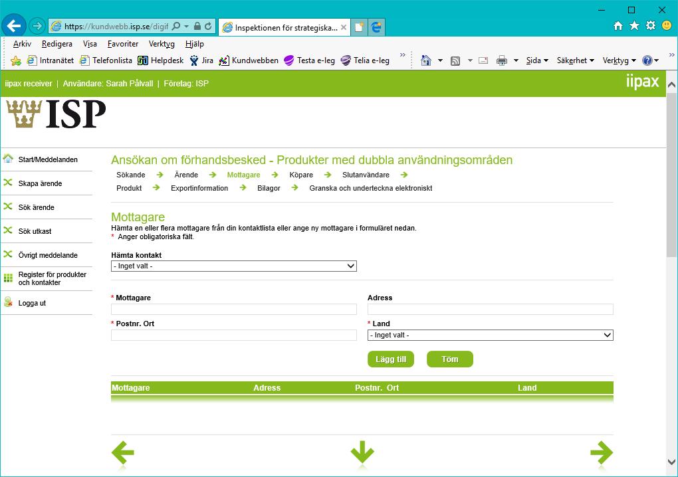Click the Lägg till button
Viewport: 678px width, 477px height.
[x=391, y=359]
